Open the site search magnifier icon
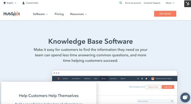 121,3
